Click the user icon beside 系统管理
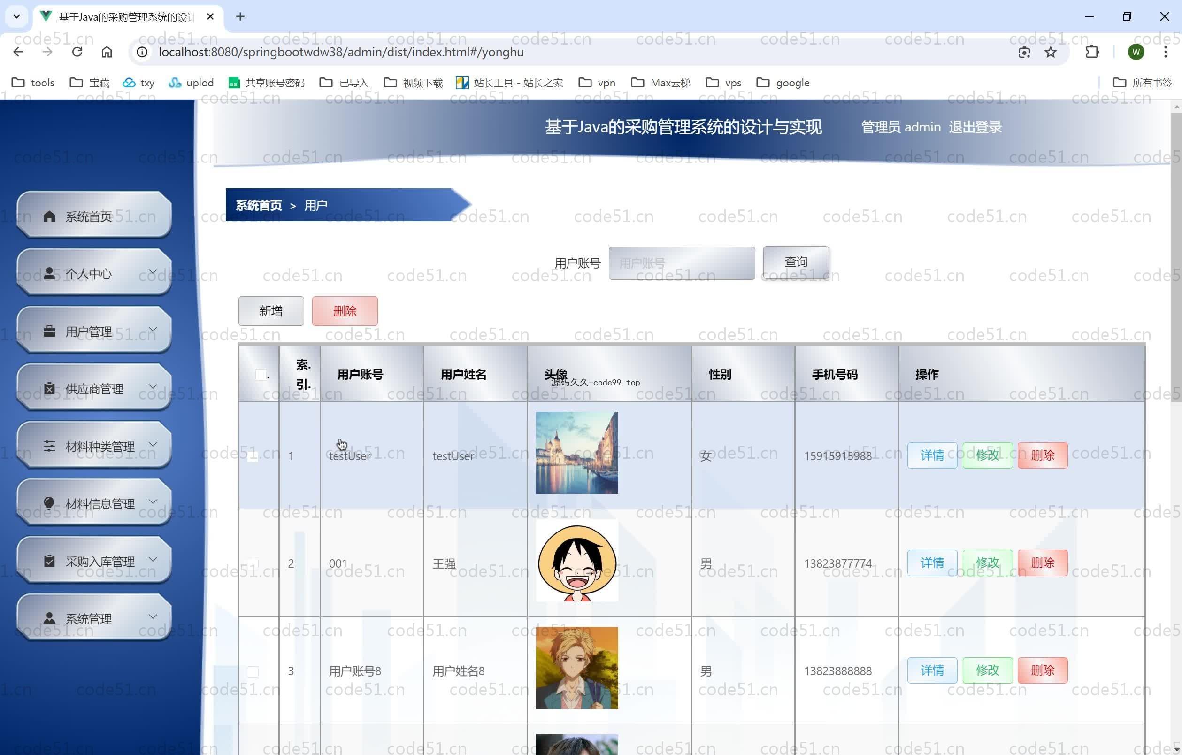1182x755 pixels. click(x=49, y=618)
